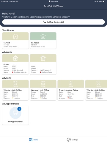The height and width of the screenshot is (143, 107).
Task: Click the All Alerts heading
Action: [7, 78]
